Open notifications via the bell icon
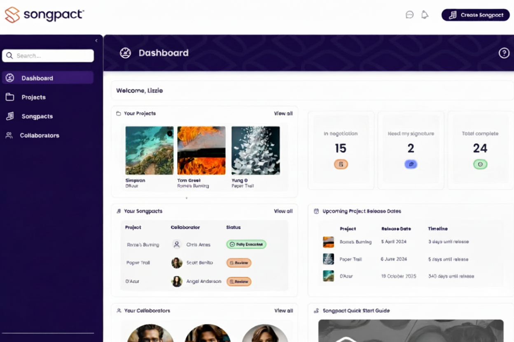The height and width of the screenshot is (342, 514). [425, 14]
